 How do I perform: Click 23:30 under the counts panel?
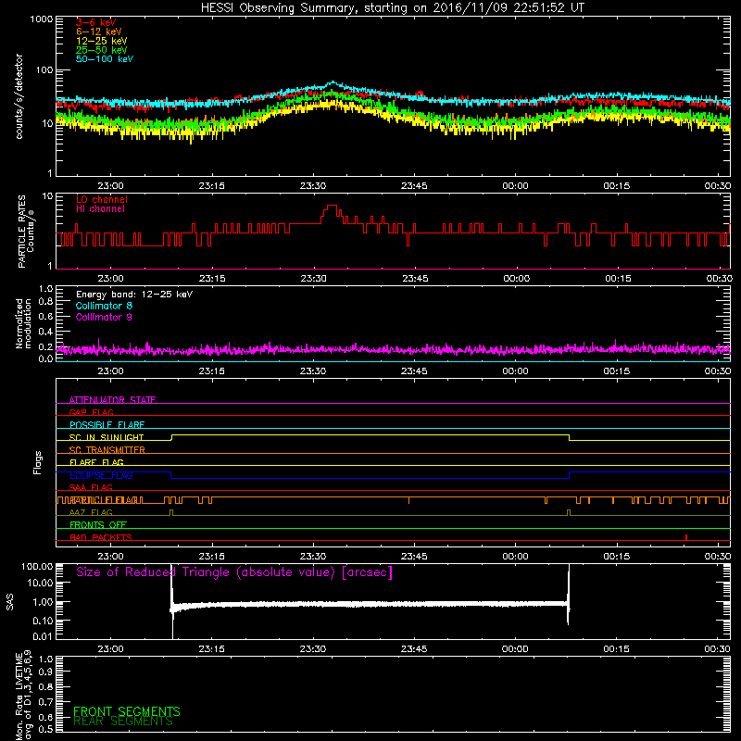point(313,186)
